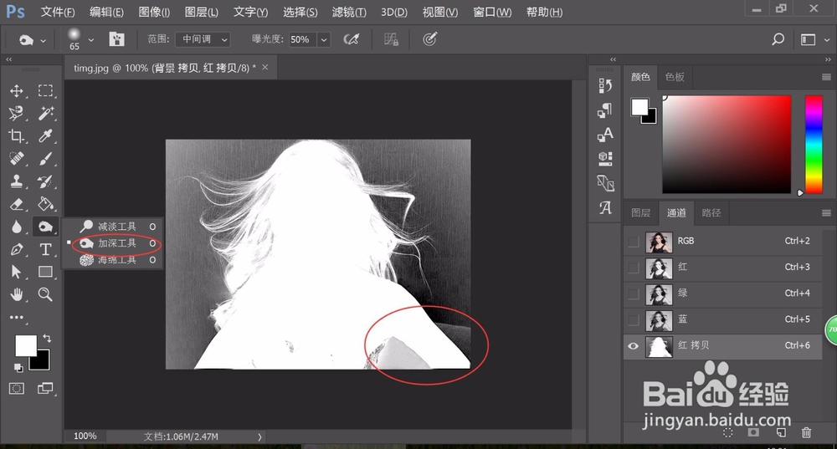Image resolution: width=837 pixels, height=449 pixels.
Task: Show the 蓝 channel visibility
Action: (x=634, y=320)
